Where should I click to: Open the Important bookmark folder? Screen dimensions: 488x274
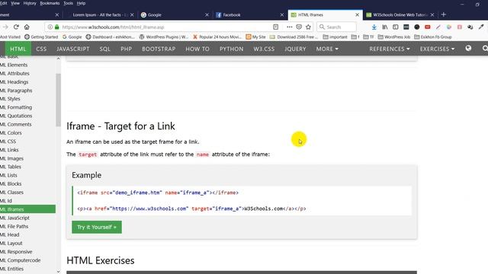[335, 37]
